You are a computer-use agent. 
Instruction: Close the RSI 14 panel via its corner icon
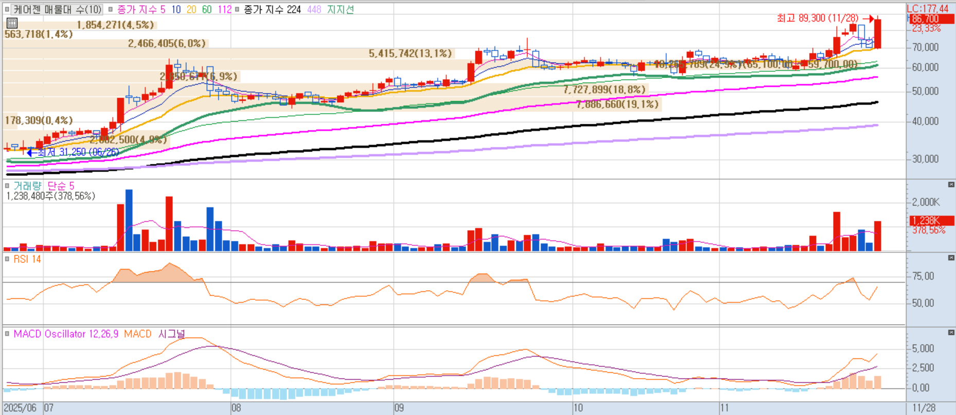(951, 258)
